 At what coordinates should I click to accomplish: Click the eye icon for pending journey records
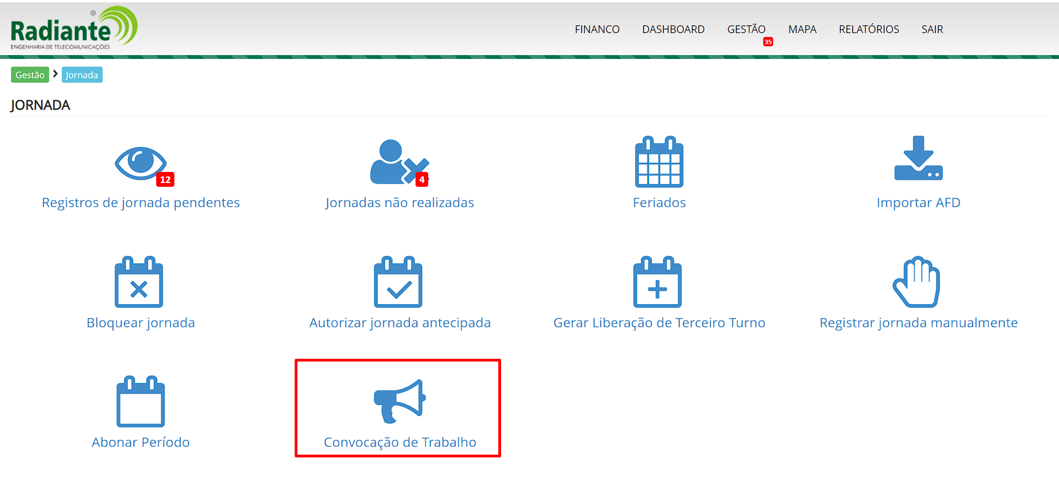[141, 163]
